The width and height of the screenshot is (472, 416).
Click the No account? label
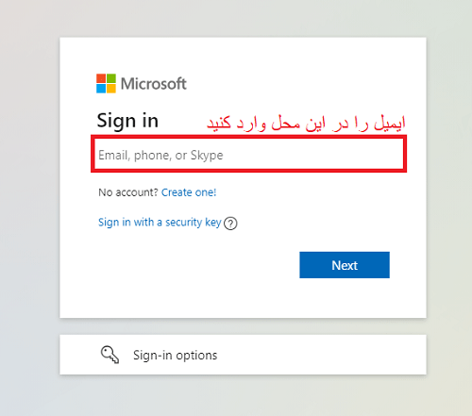pyautogui.click(x=128, y=192)
